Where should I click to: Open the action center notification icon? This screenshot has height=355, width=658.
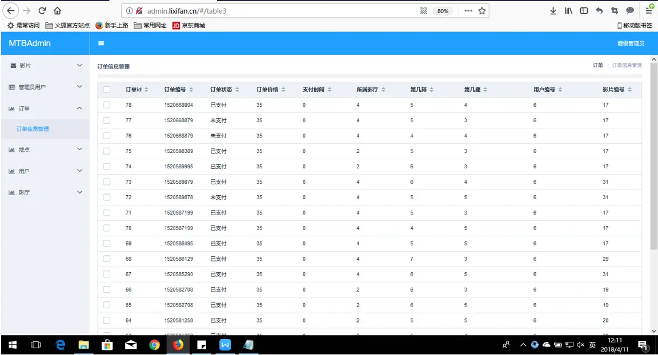tap(643, 345)
